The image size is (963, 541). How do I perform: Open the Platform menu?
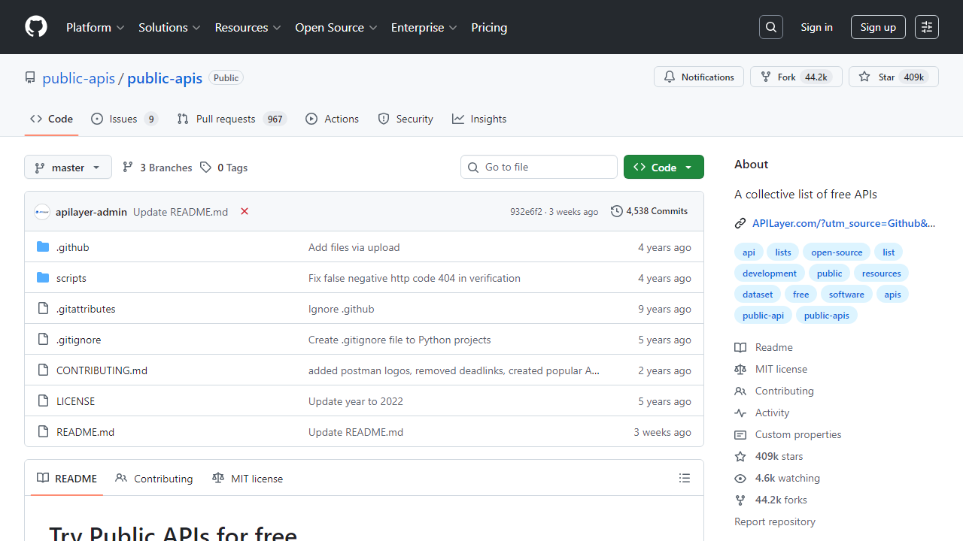(x=95, y=27)
